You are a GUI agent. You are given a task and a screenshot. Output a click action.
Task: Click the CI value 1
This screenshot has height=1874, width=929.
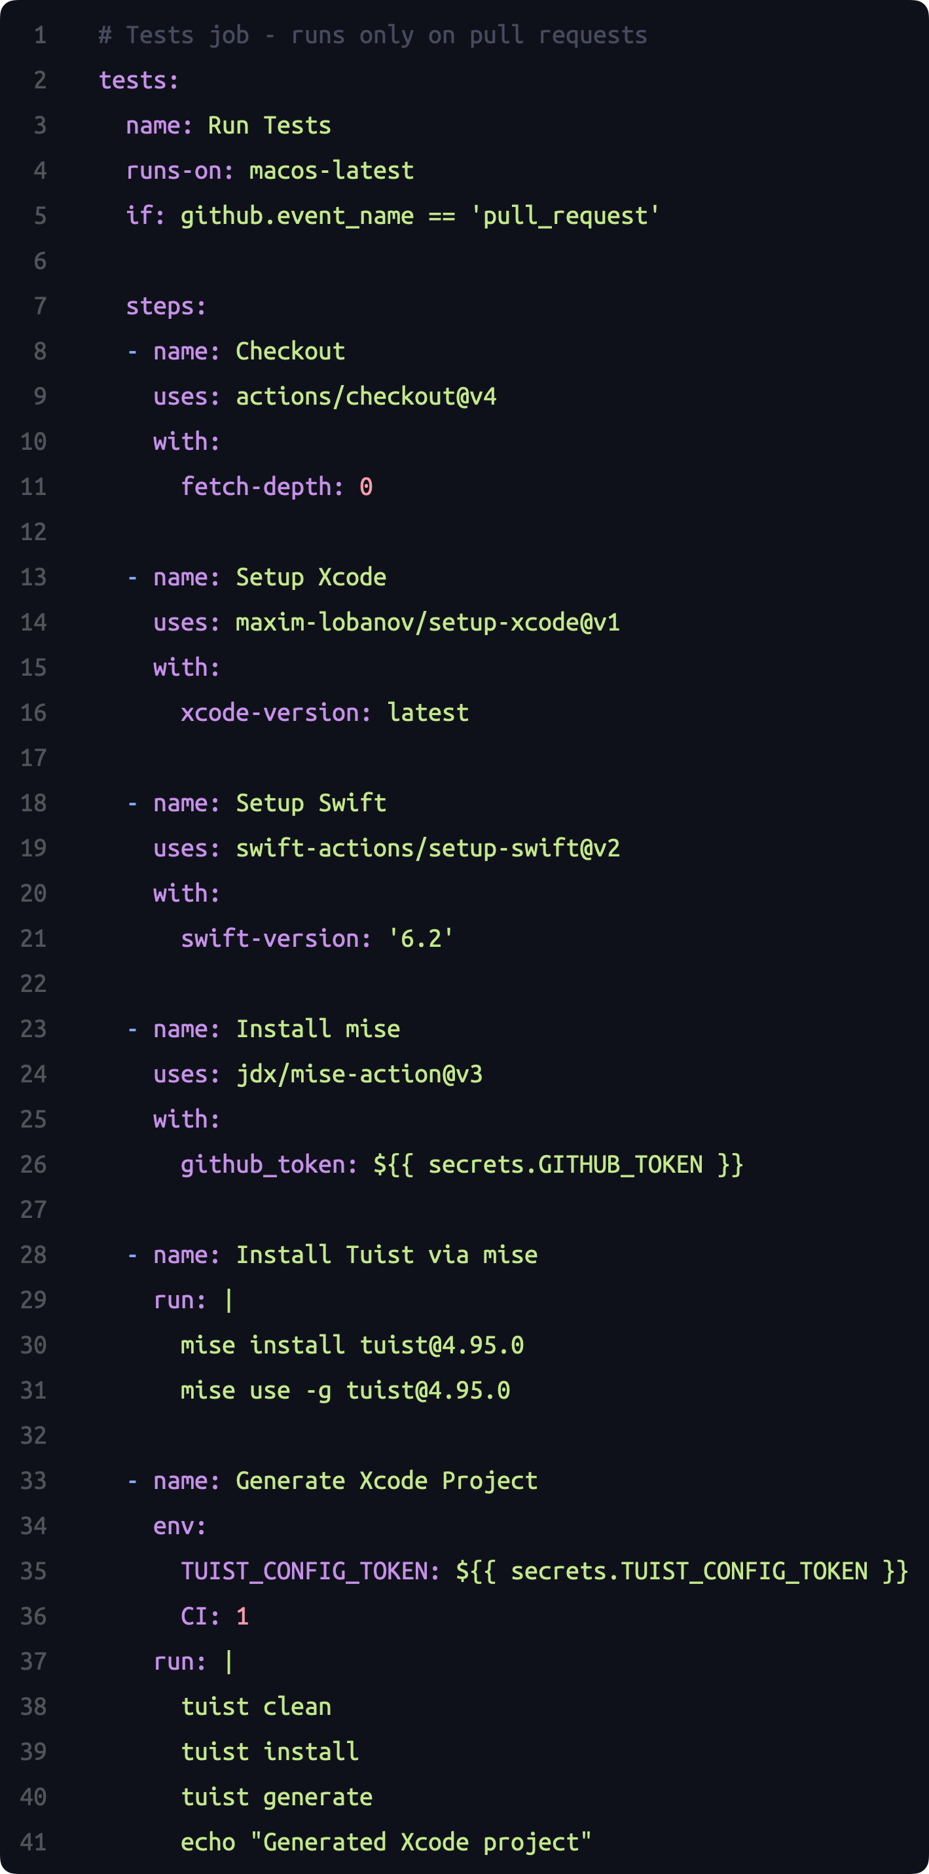coord(242,1616)
